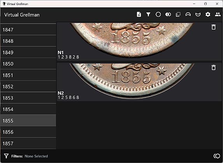
Task: Delete the N2 variety entry
Action: click(214, 68)
